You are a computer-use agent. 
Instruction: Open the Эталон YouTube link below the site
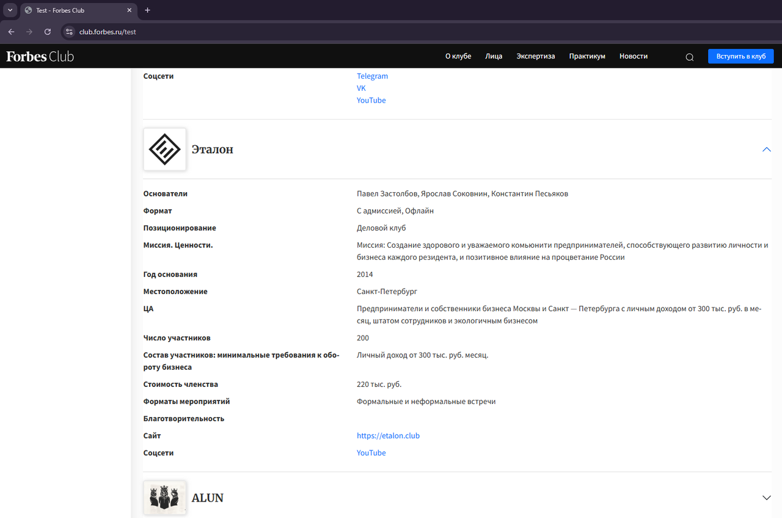tap(371, 453)
